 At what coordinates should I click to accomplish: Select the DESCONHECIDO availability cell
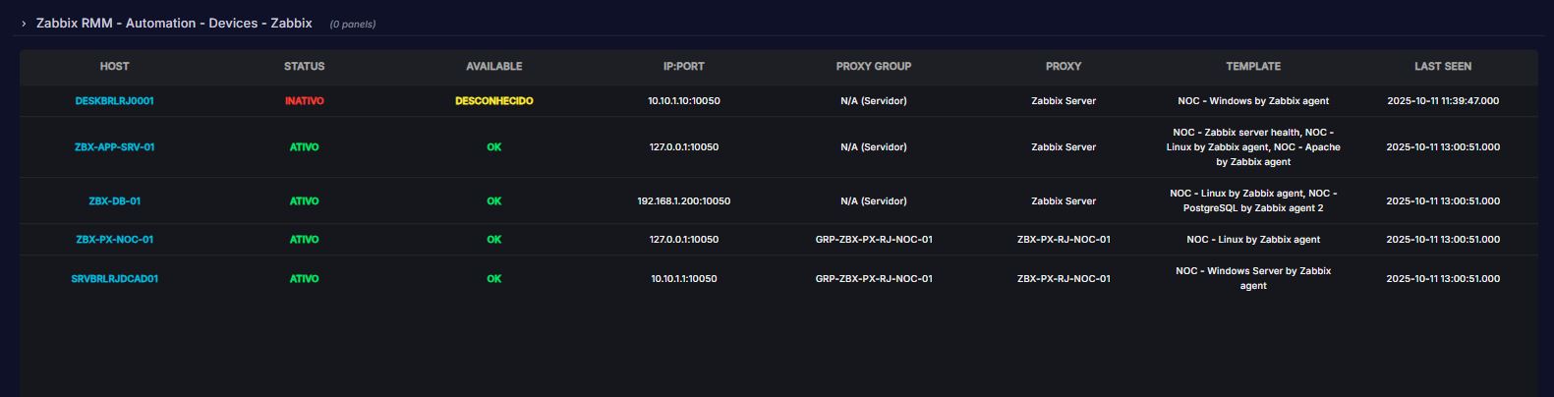[493, 101]
